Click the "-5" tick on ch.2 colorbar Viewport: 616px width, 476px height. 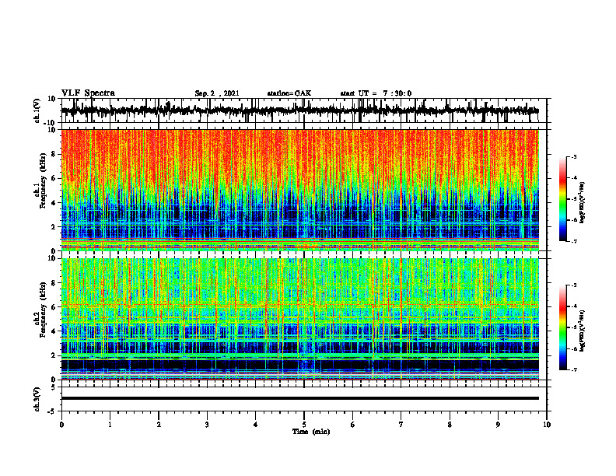(574, 327)
